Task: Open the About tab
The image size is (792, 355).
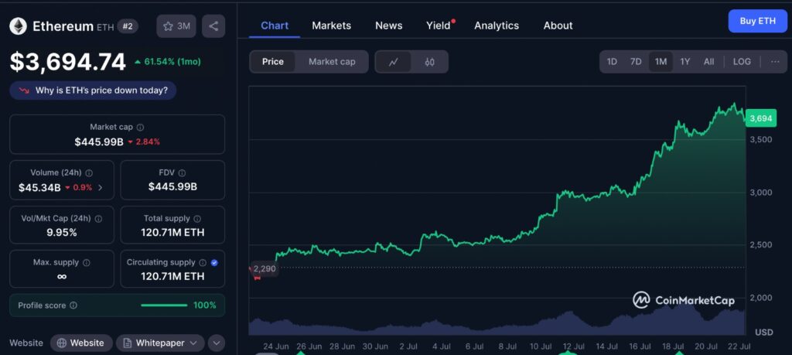Action: click(x=558, y=26)
